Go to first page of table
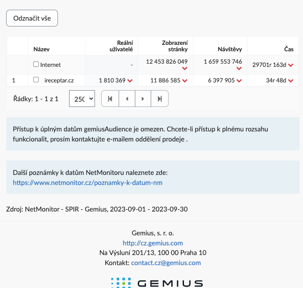The width and height of the screenshot is (303, 288). pos(110,99)
